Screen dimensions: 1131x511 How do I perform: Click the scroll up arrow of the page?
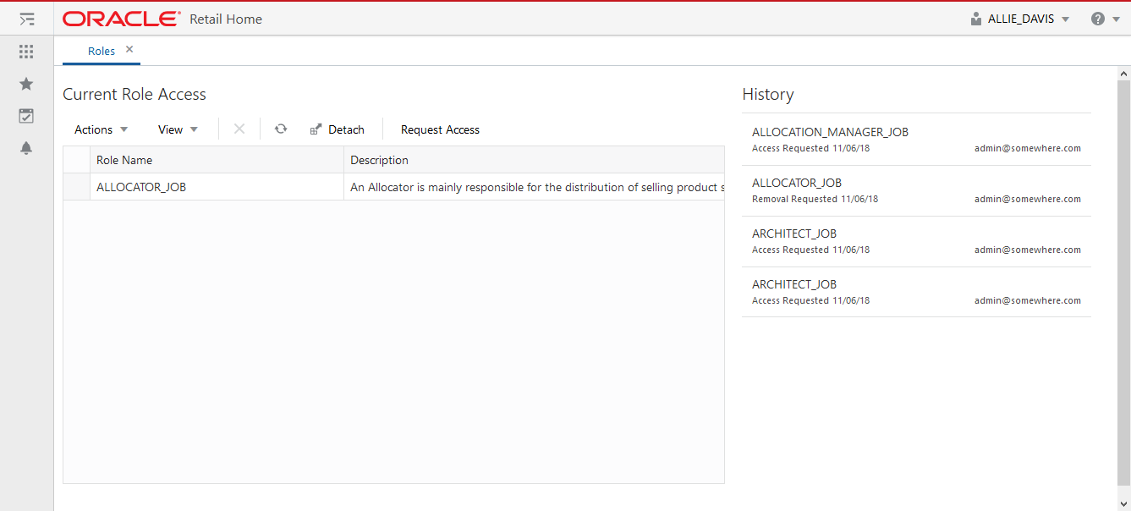pos(1123,74)
